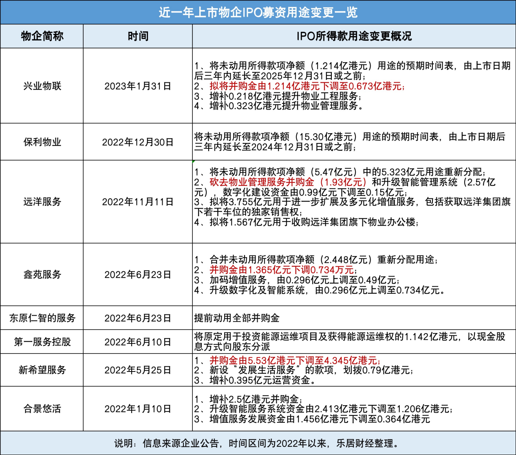Click the 2022年11月11日 date cell
This screenshot has width=516, height=455.
138,202
